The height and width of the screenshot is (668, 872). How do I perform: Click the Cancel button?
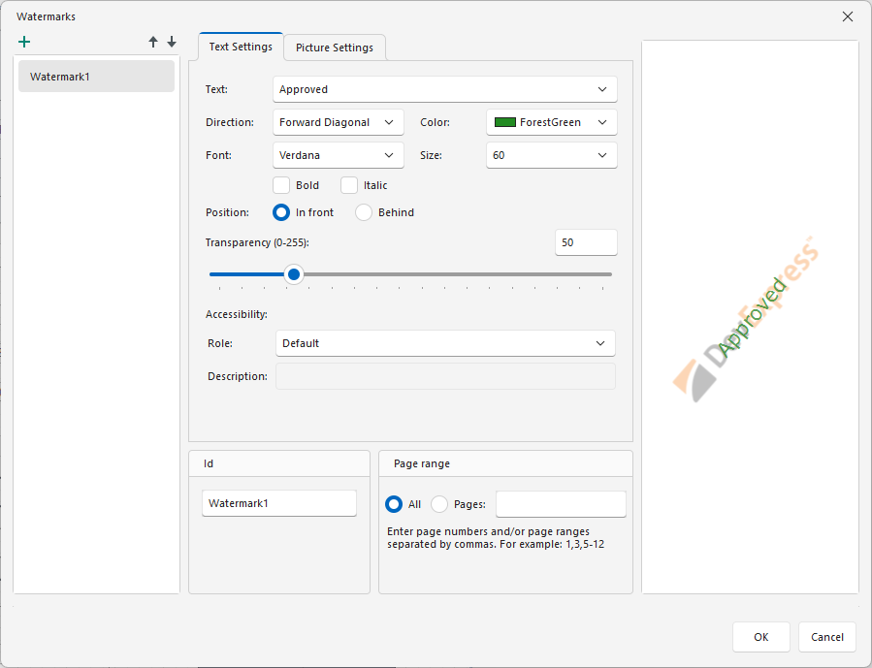(826, 637)
